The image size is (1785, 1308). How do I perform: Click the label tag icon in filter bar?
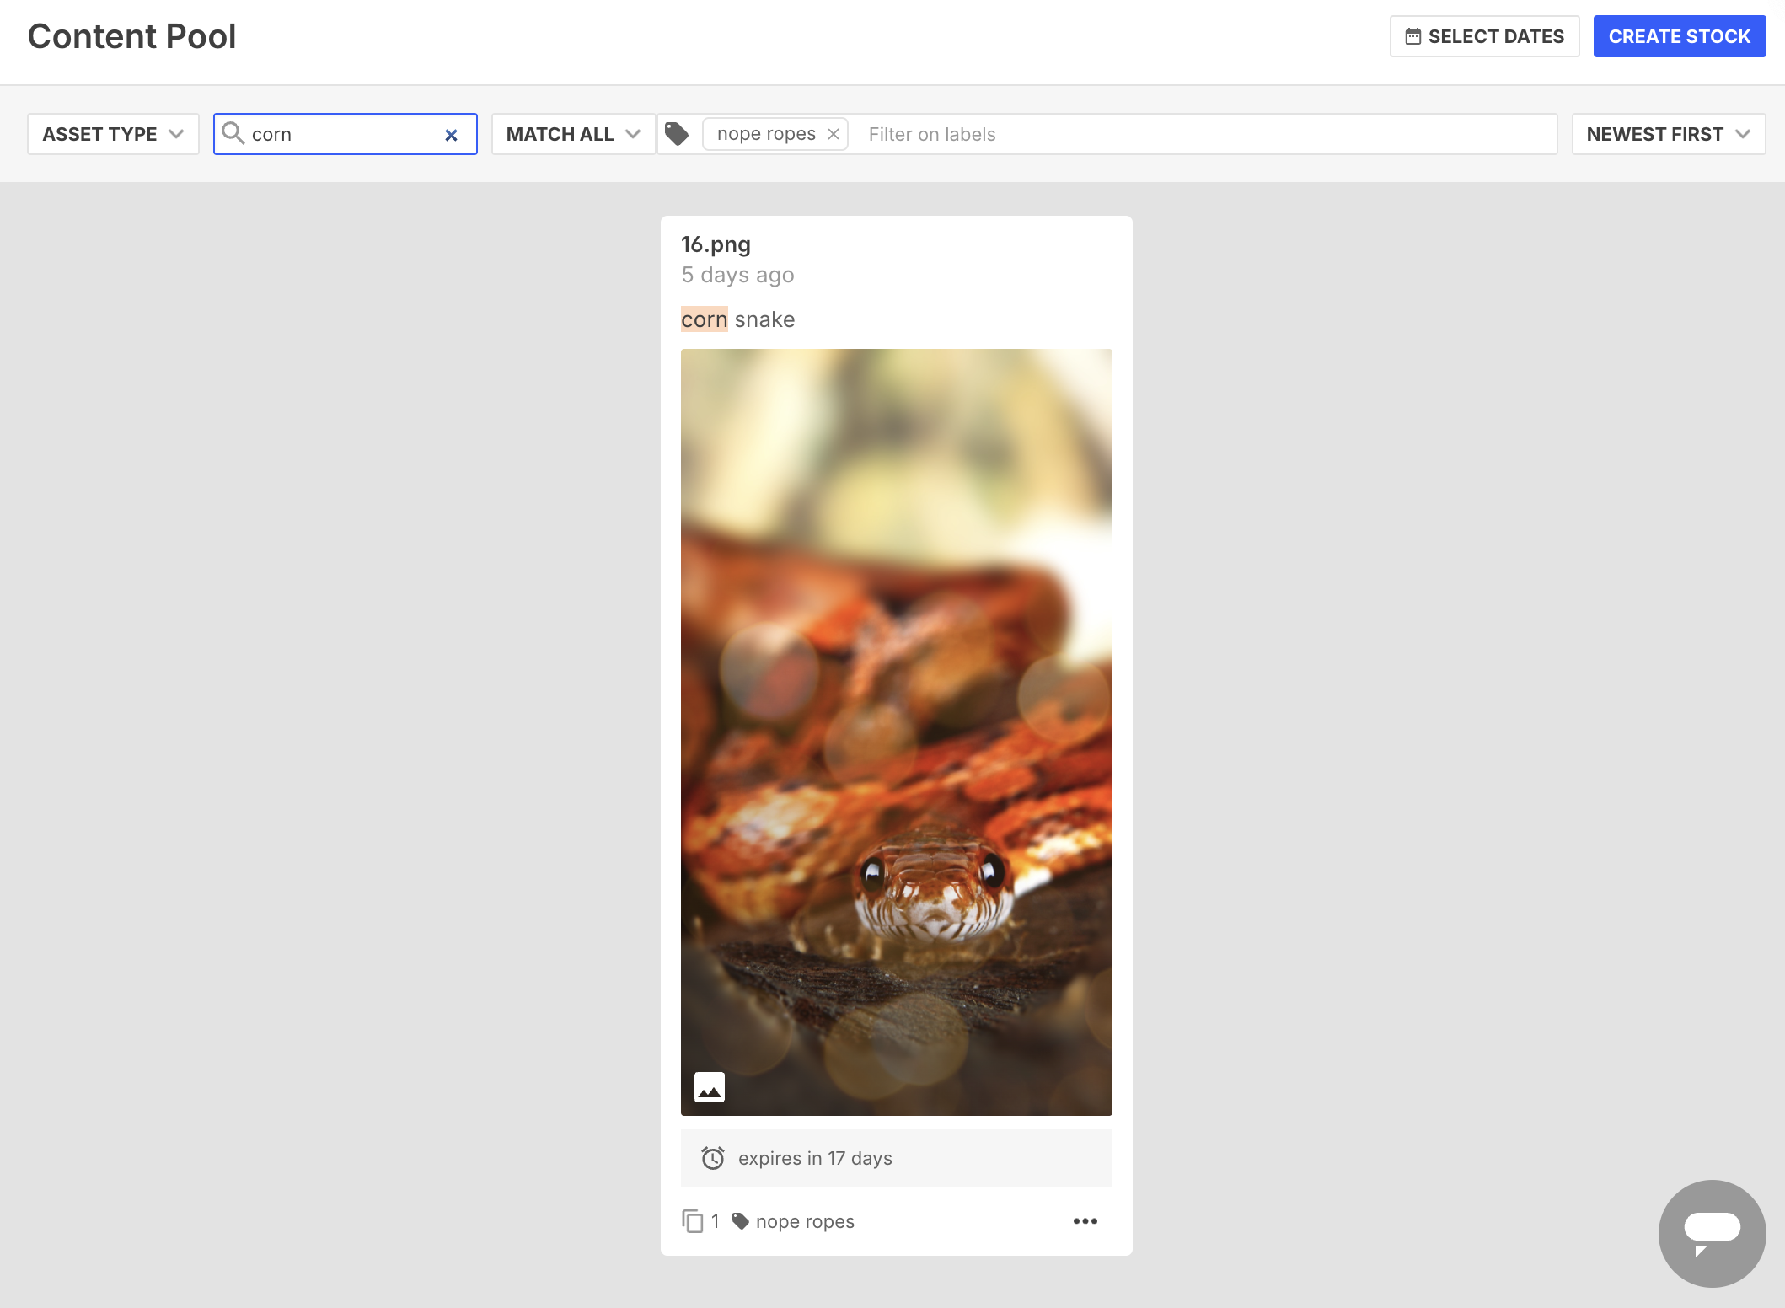tap(677, 134)
